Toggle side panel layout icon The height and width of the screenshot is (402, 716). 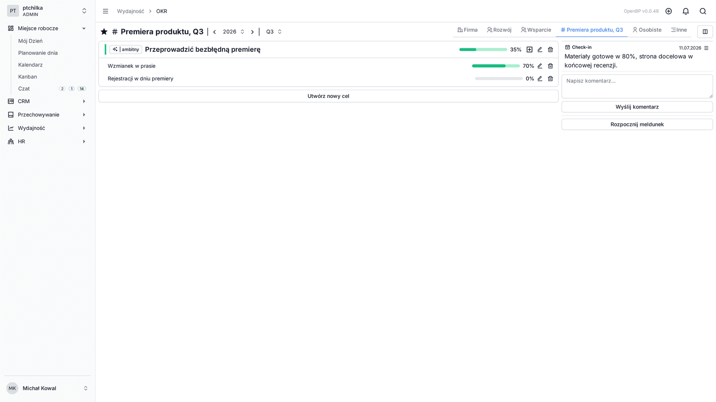click(x=705, y=32)
